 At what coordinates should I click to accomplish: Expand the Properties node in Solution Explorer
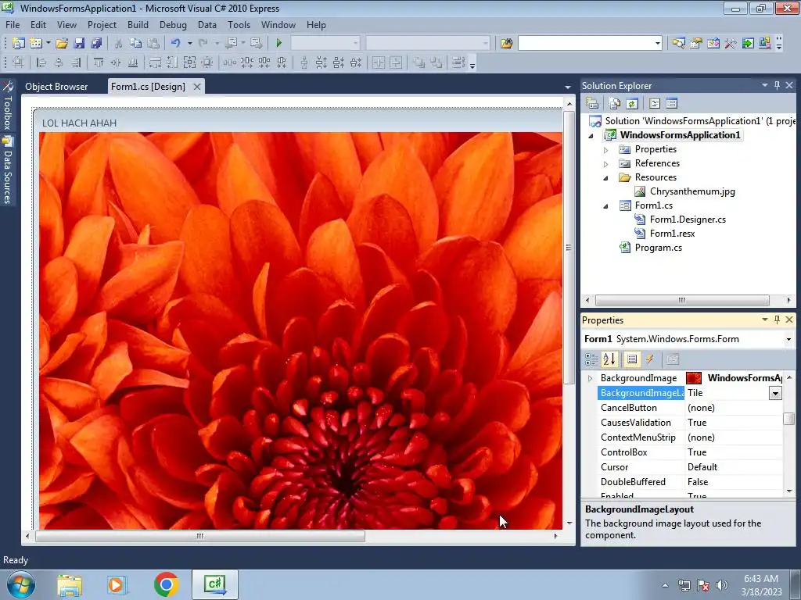coord(606,150)
